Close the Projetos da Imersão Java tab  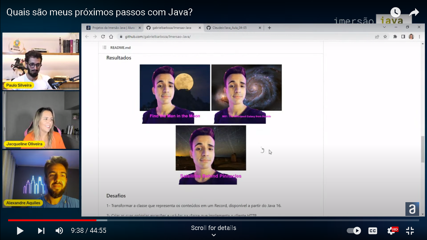139,27
